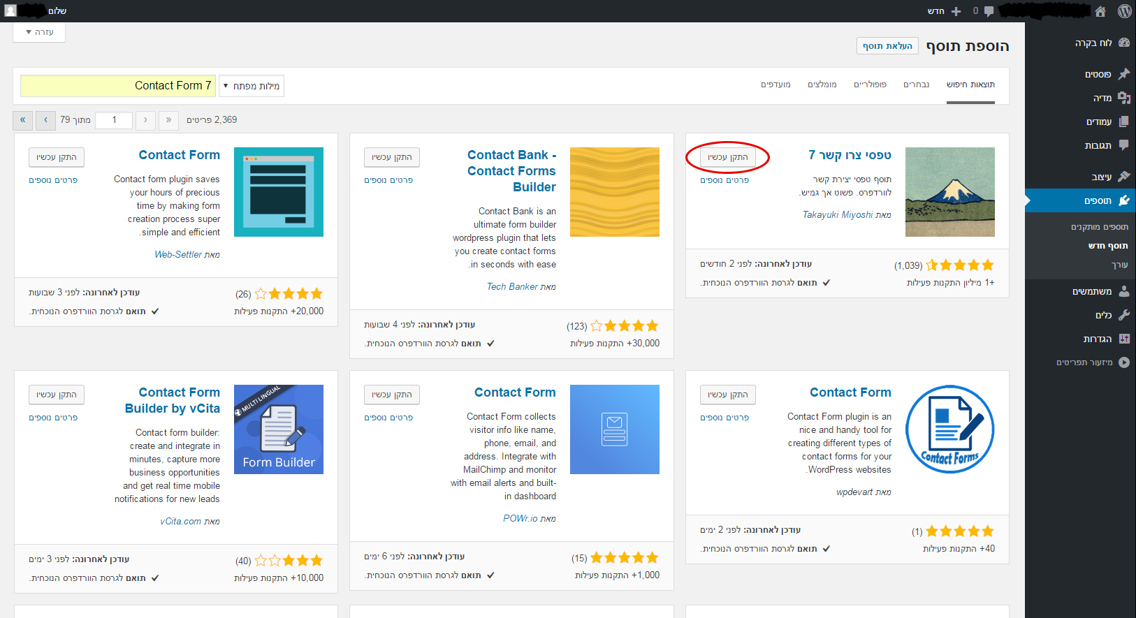Open the Media library icon in sidebar
This screenshot has width=1136, height=618.
click(x=1123, y=98)
